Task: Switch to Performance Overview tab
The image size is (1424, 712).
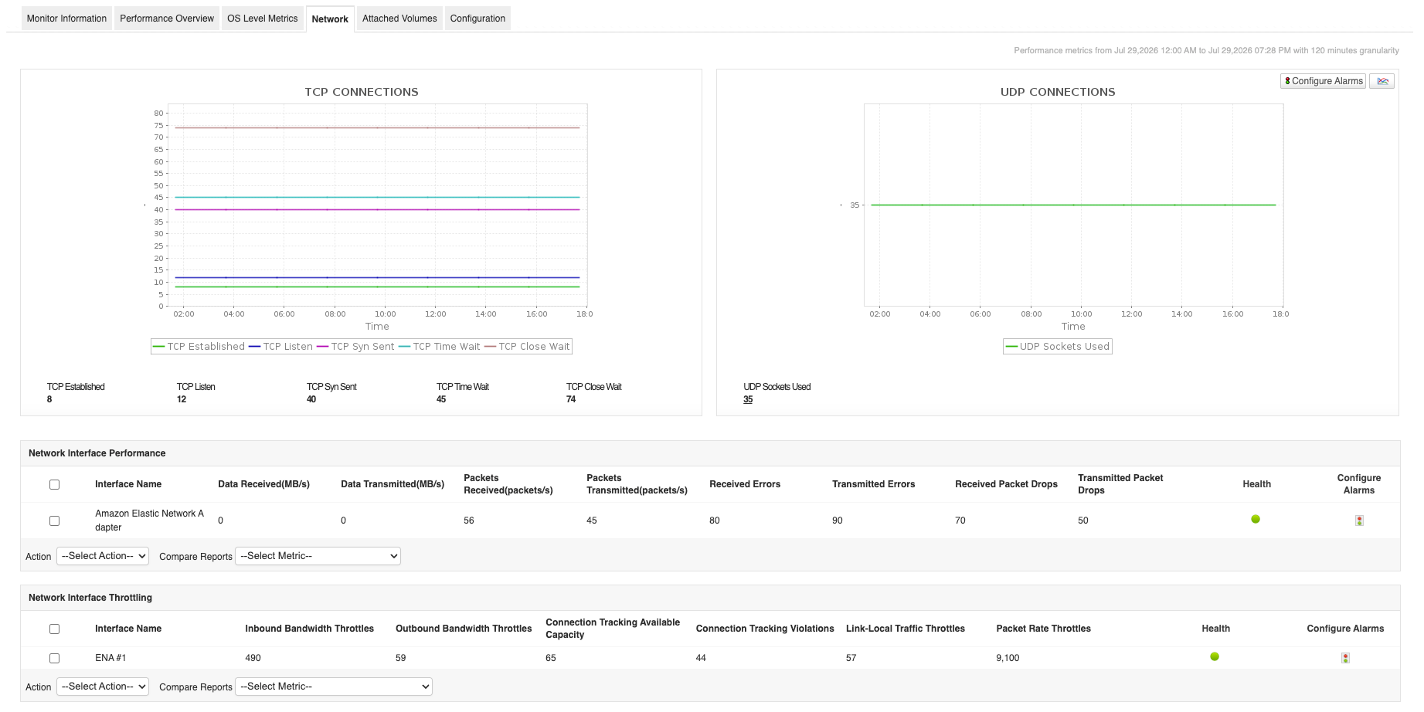Action: [x=167, y=19]
